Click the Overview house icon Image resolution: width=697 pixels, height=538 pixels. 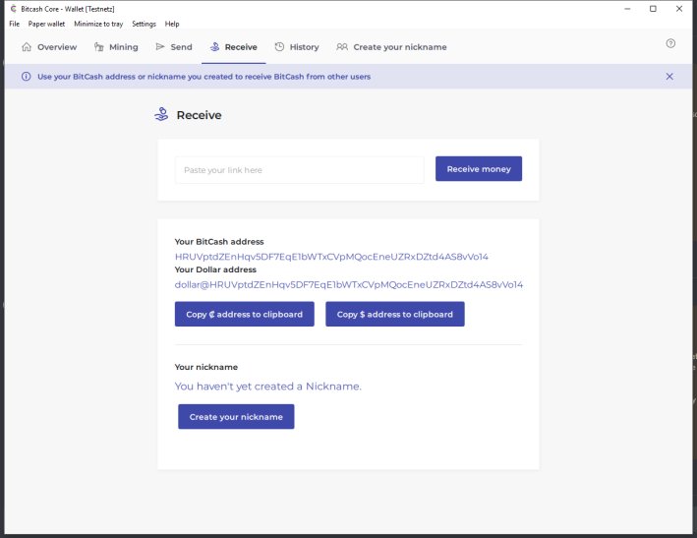click(27, 46)
